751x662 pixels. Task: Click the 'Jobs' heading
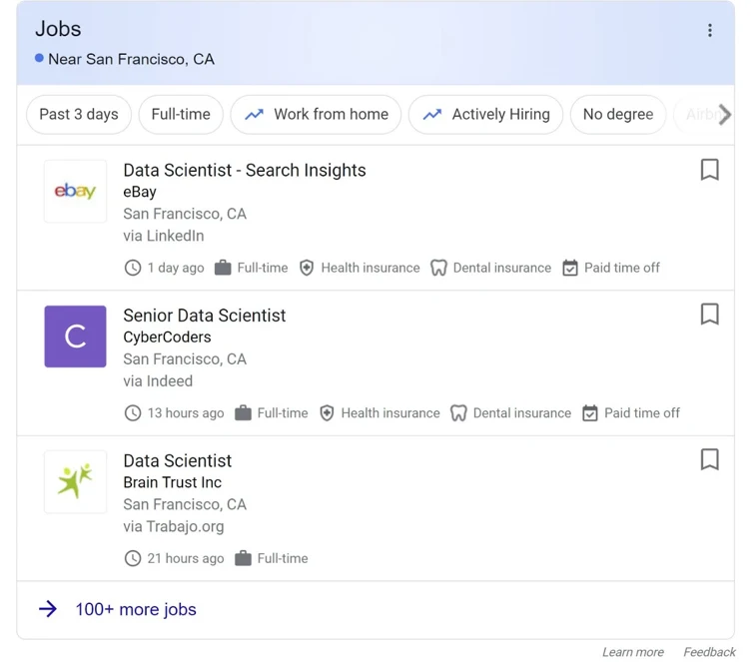click(x=58, y=29)
